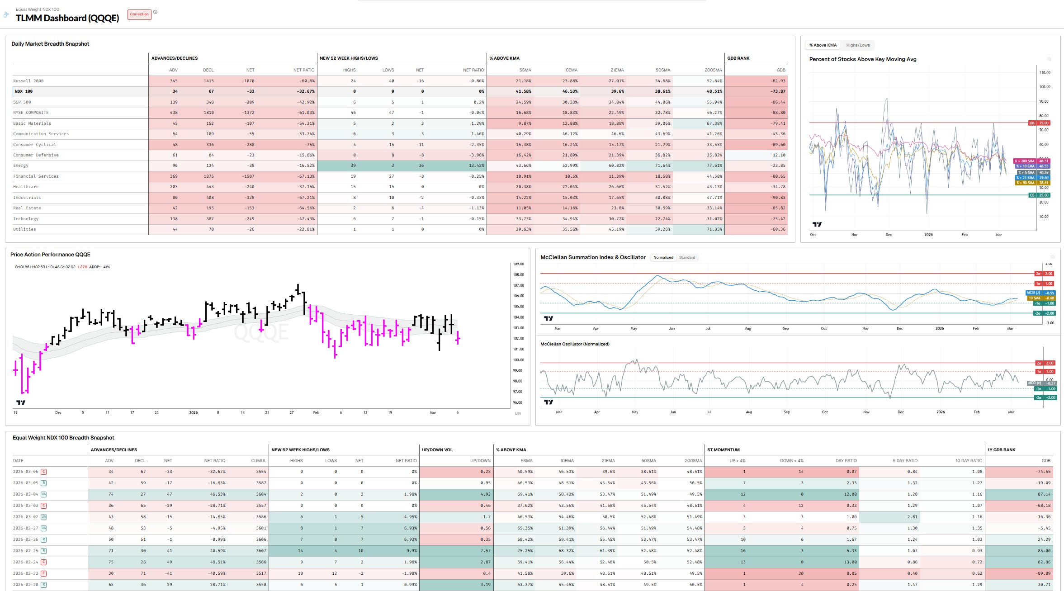The image size is (1064, 591).
Task: Click TradingView logo in McClellan Oscillator chart
Action: point(549,402)
